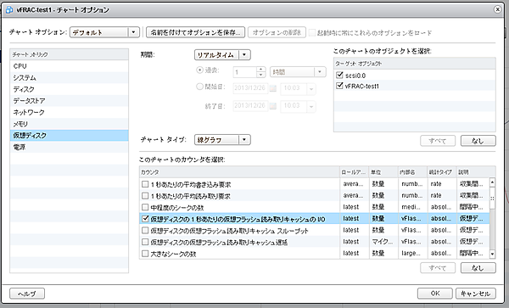Click the counters list scrollbar thumb

point(492,198)
